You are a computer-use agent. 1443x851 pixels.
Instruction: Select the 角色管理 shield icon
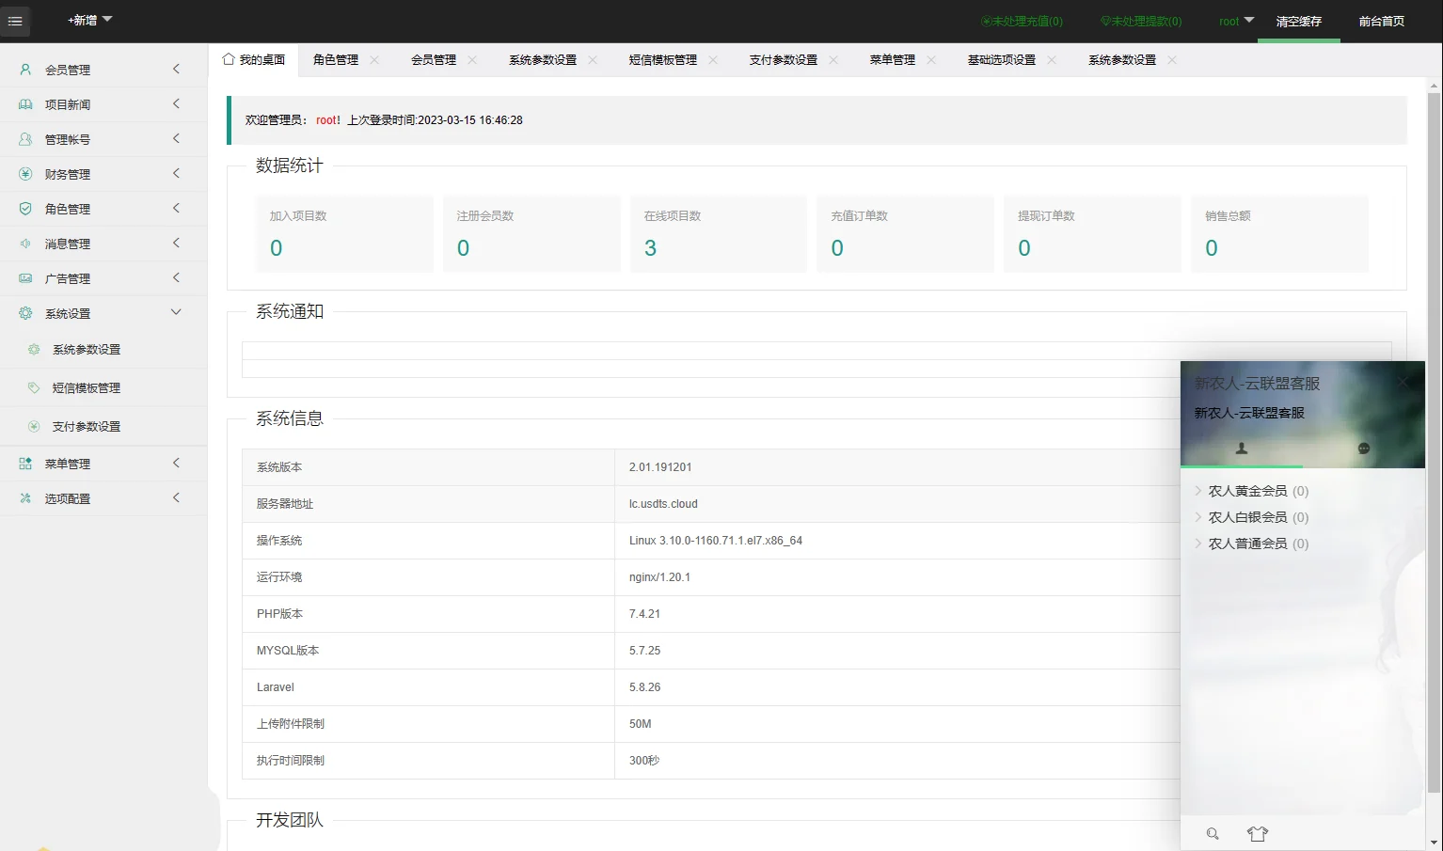click(x=25, y=208)
